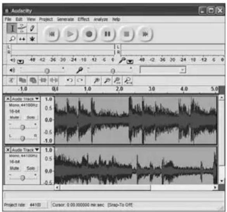Viewport: 227px width, 212px height.
Task: Click the Record button
Action: click(x=89, y=34)
